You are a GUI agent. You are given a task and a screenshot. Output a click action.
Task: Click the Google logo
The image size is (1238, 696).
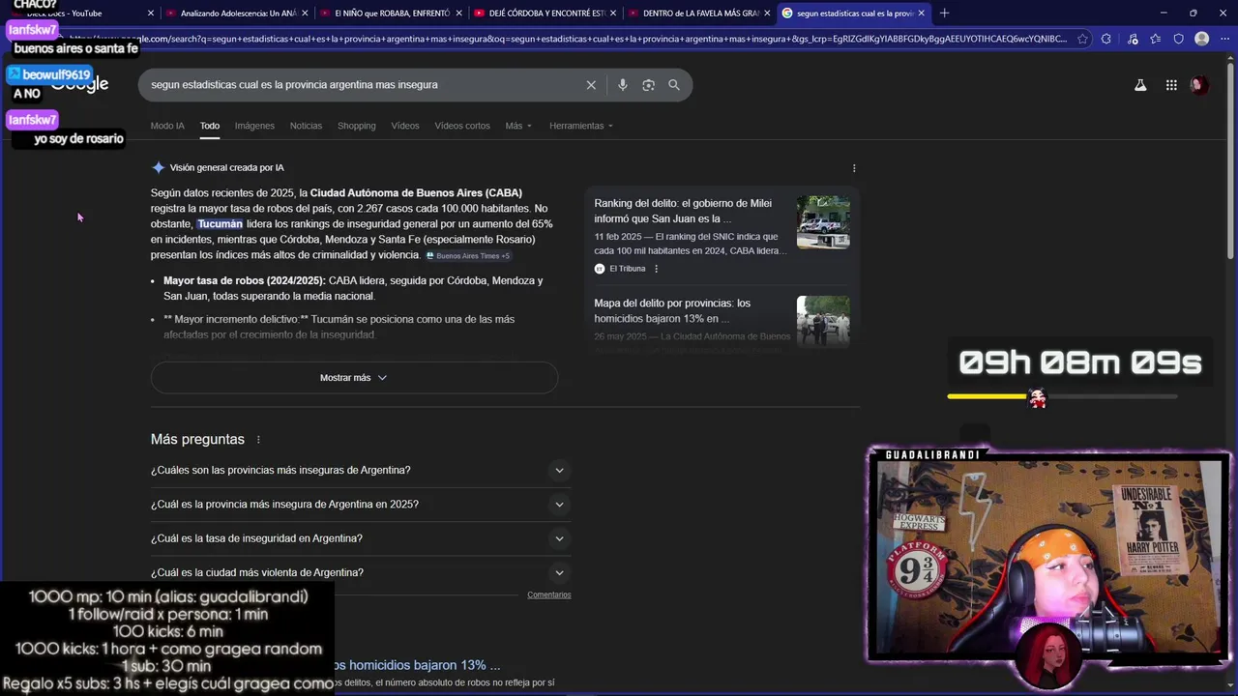pos(81,85)
